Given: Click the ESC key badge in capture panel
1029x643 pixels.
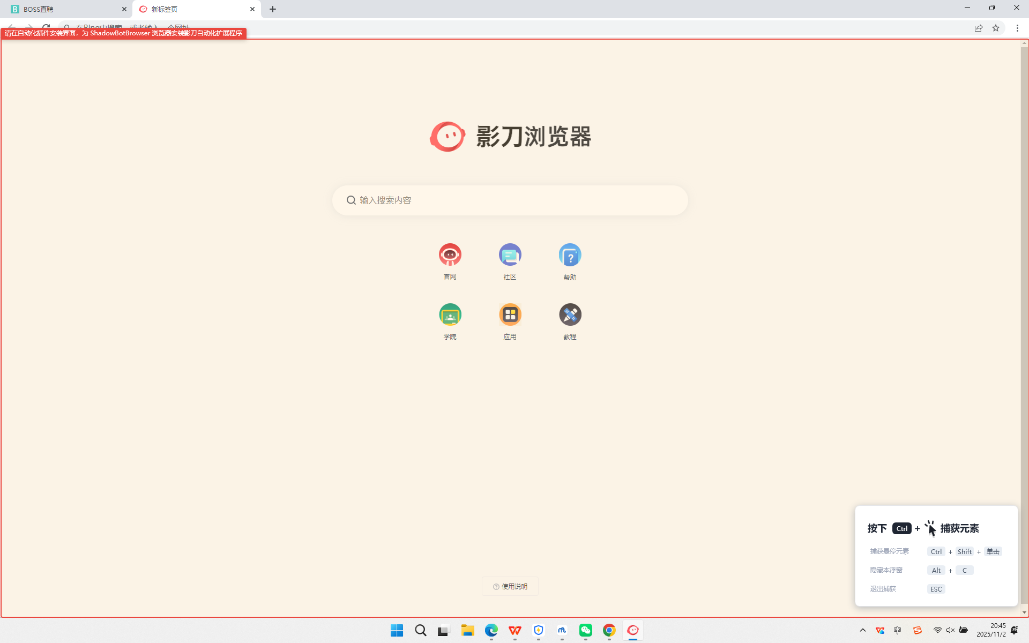Looking at the screenshot, I should 936,589.
